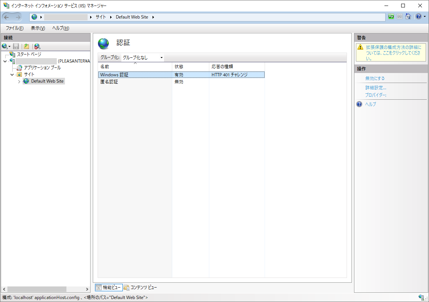
Task: Expand Default Web Site tree chevron
Action: coord(19,82)
